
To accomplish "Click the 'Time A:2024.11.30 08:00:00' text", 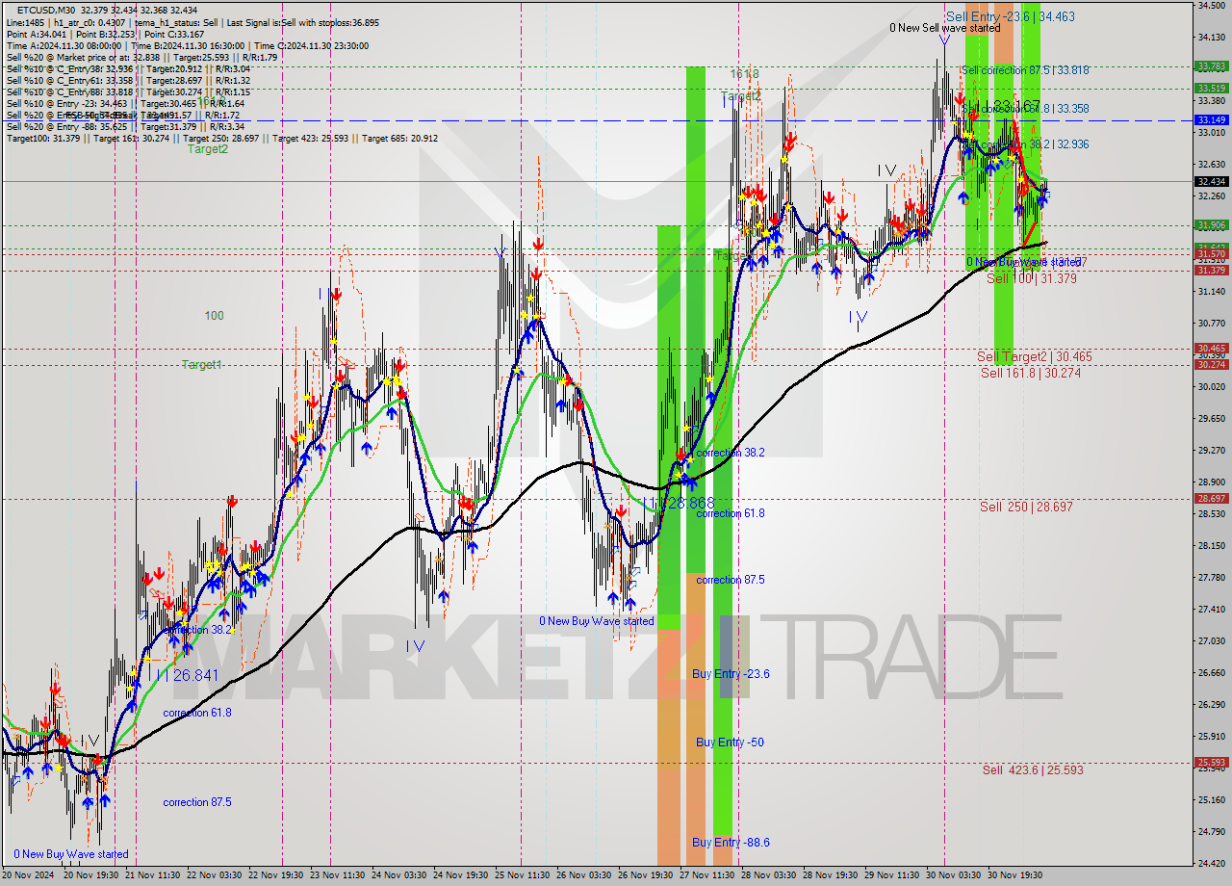I will tap(64, 45).
